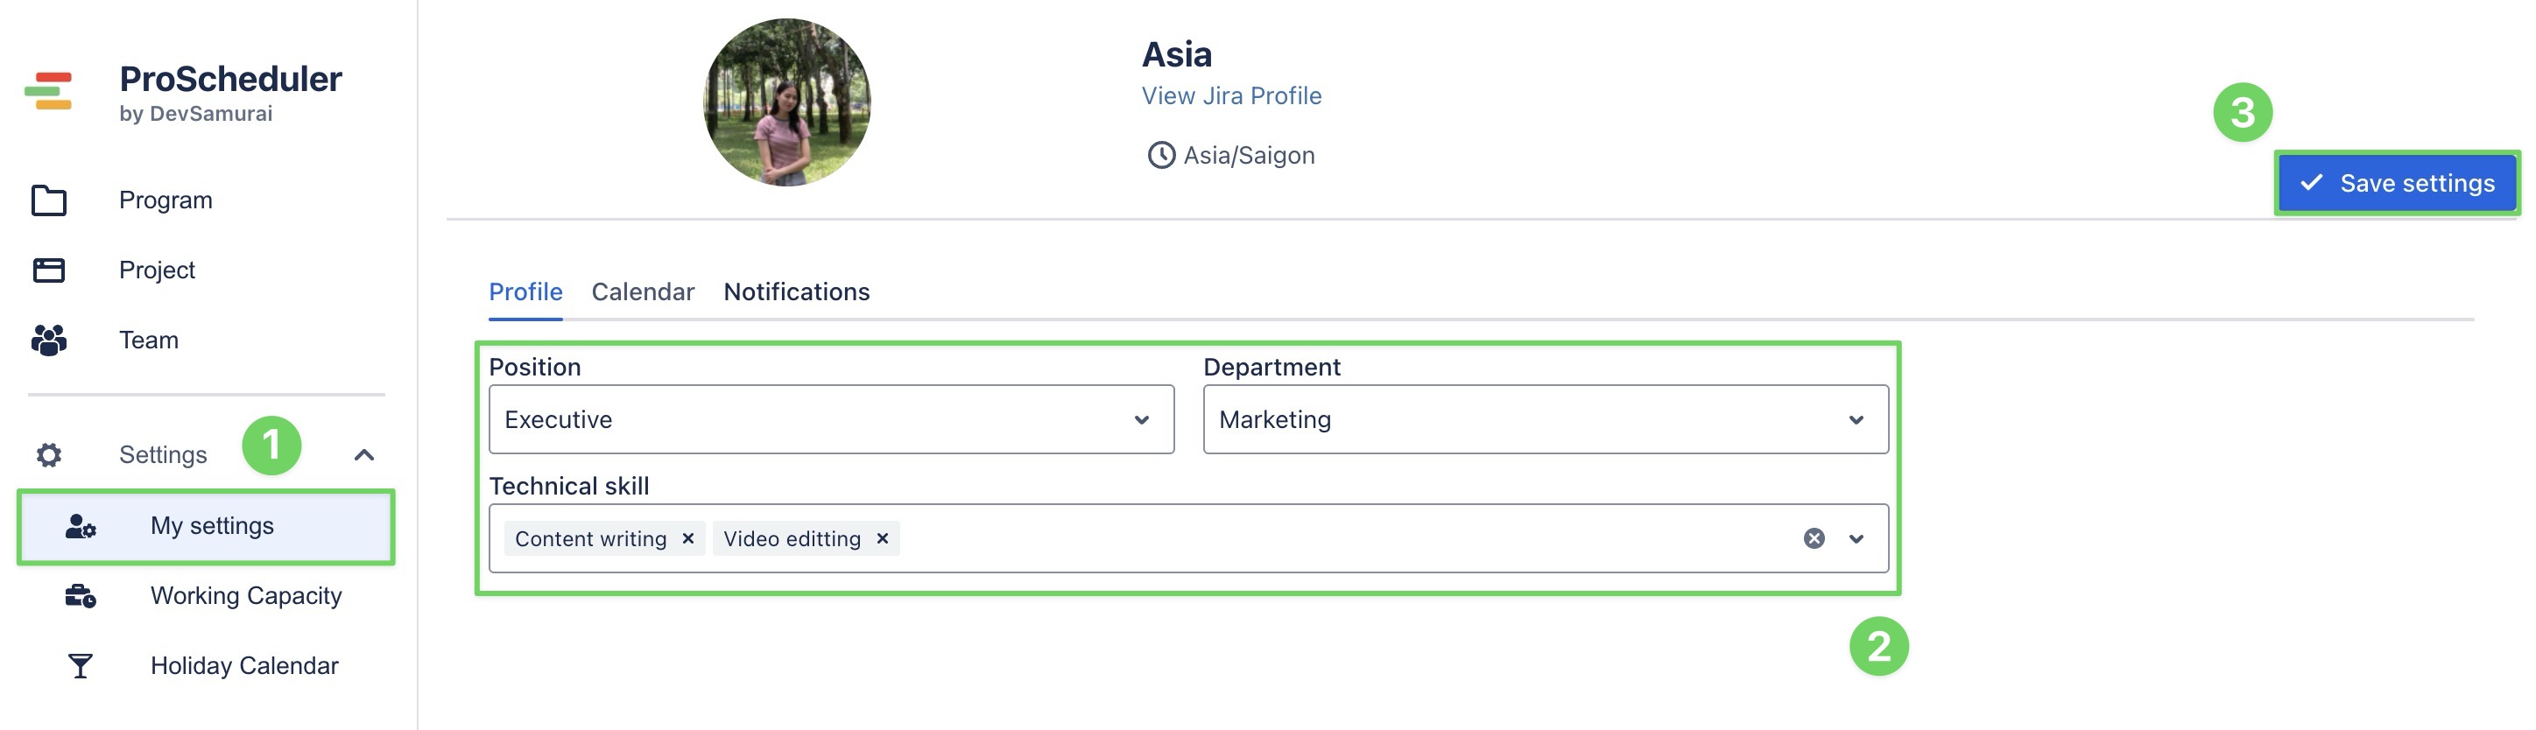
Task: Click Asia's profile photo
Action: pyautogui.click(x=786, y=102)
